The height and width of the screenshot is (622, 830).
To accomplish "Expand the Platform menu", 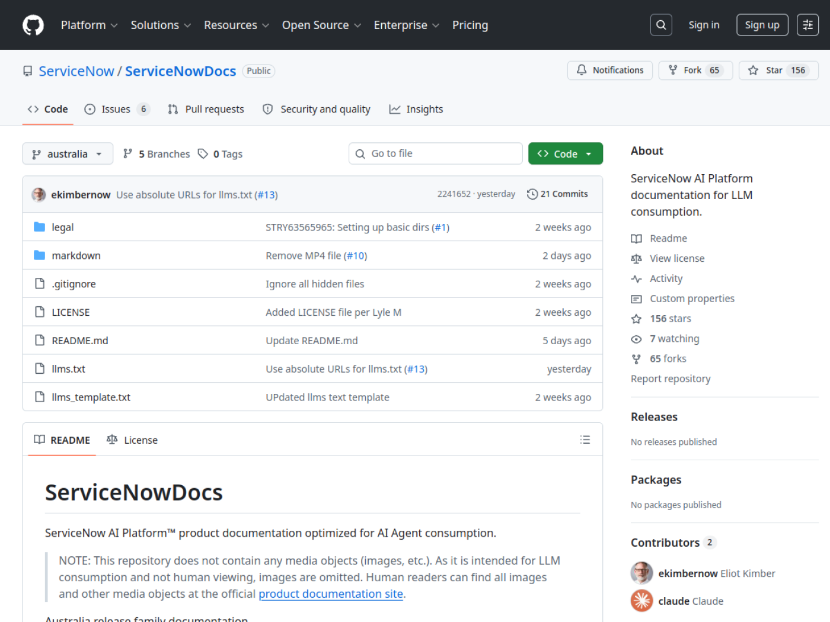I will (x=90, y=25).
